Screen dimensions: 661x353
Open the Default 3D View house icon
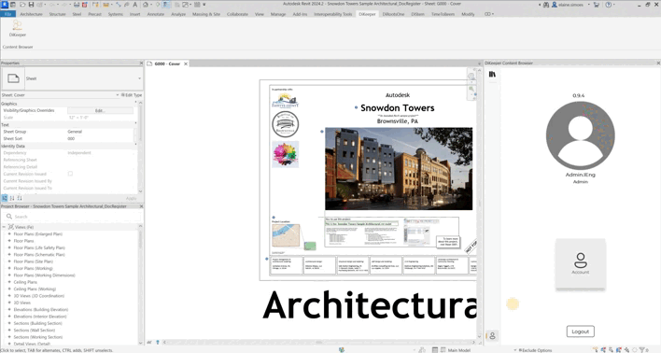point(146,5)
